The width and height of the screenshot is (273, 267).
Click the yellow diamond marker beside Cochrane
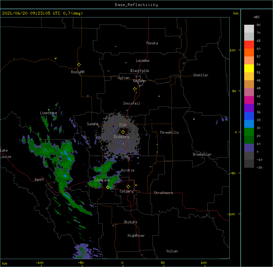108,187
